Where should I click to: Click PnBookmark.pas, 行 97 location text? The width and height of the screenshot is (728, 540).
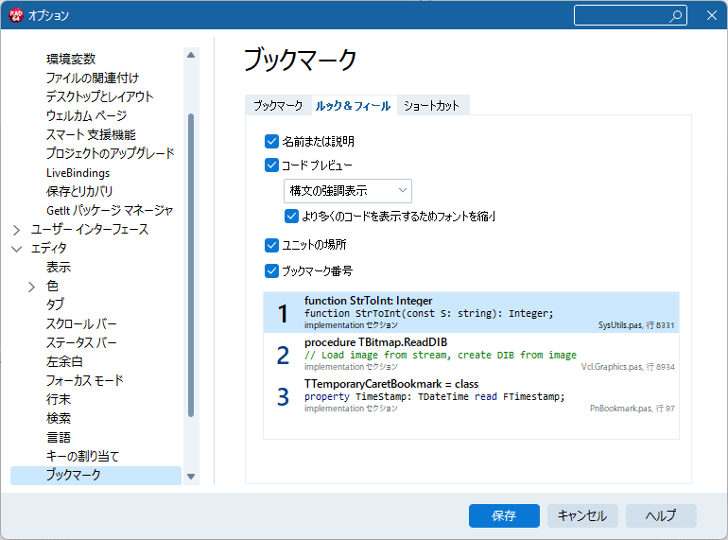[633, 409]
